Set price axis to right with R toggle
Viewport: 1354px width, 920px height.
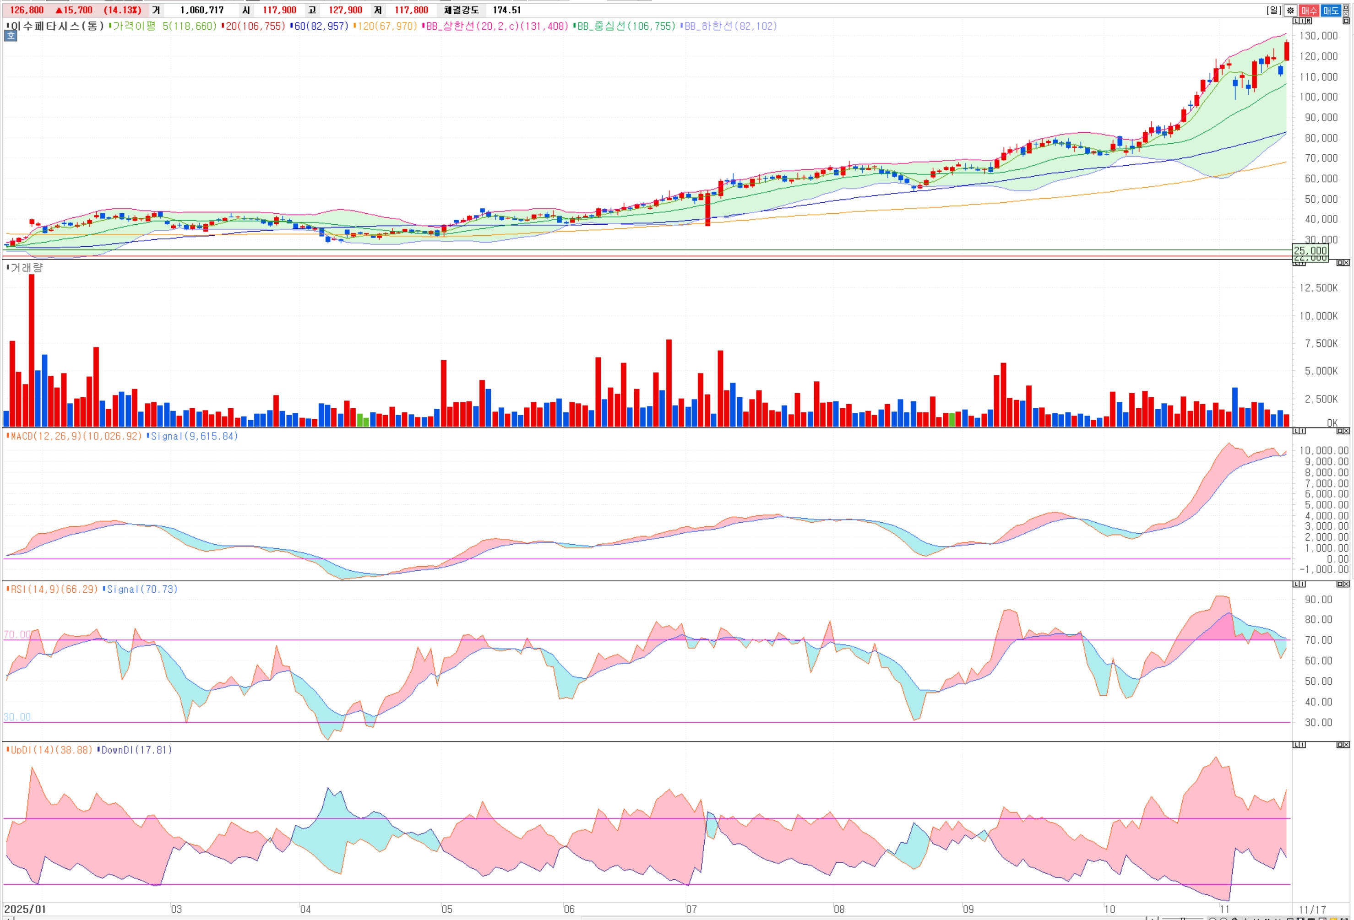click(1309, 21)
